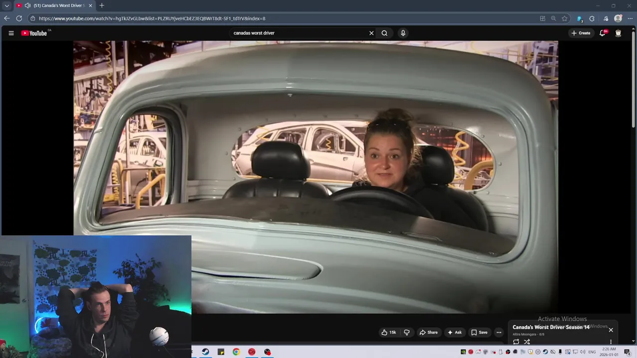The height and width of the screenshot is (358, 637).
Task: Open the YouTube guide hamburger menu
Action: coord(11,33)
